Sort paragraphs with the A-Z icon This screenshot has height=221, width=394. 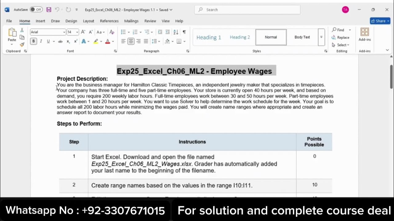coord(176,32)
